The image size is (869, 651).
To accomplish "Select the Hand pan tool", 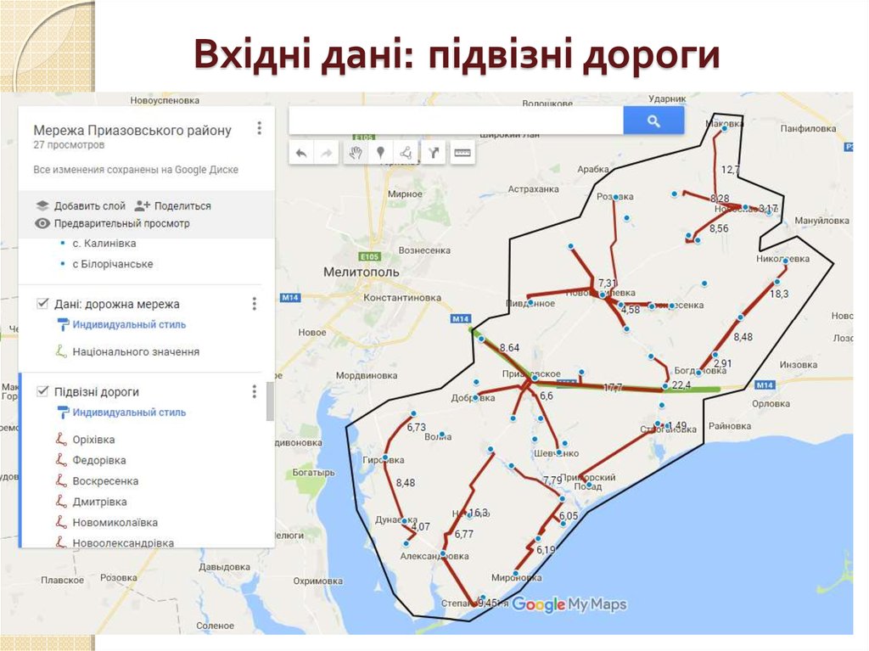I will [x=356, y=153].
